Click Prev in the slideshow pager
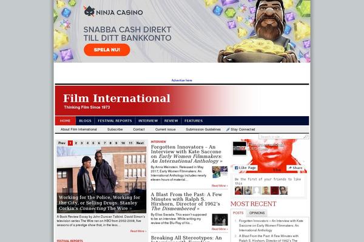 click(x=62, y=143)
